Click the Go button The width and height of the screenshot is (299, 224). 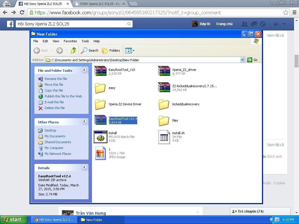(x=252, y=60)
